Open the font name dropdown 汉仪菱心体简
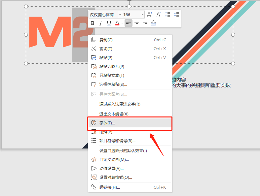Image resolution: width=260 pixels, height=196 pixels. click(120, 15)
